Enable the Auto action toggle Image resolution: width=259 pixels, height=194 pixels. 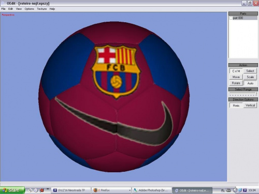click(250, 83)
